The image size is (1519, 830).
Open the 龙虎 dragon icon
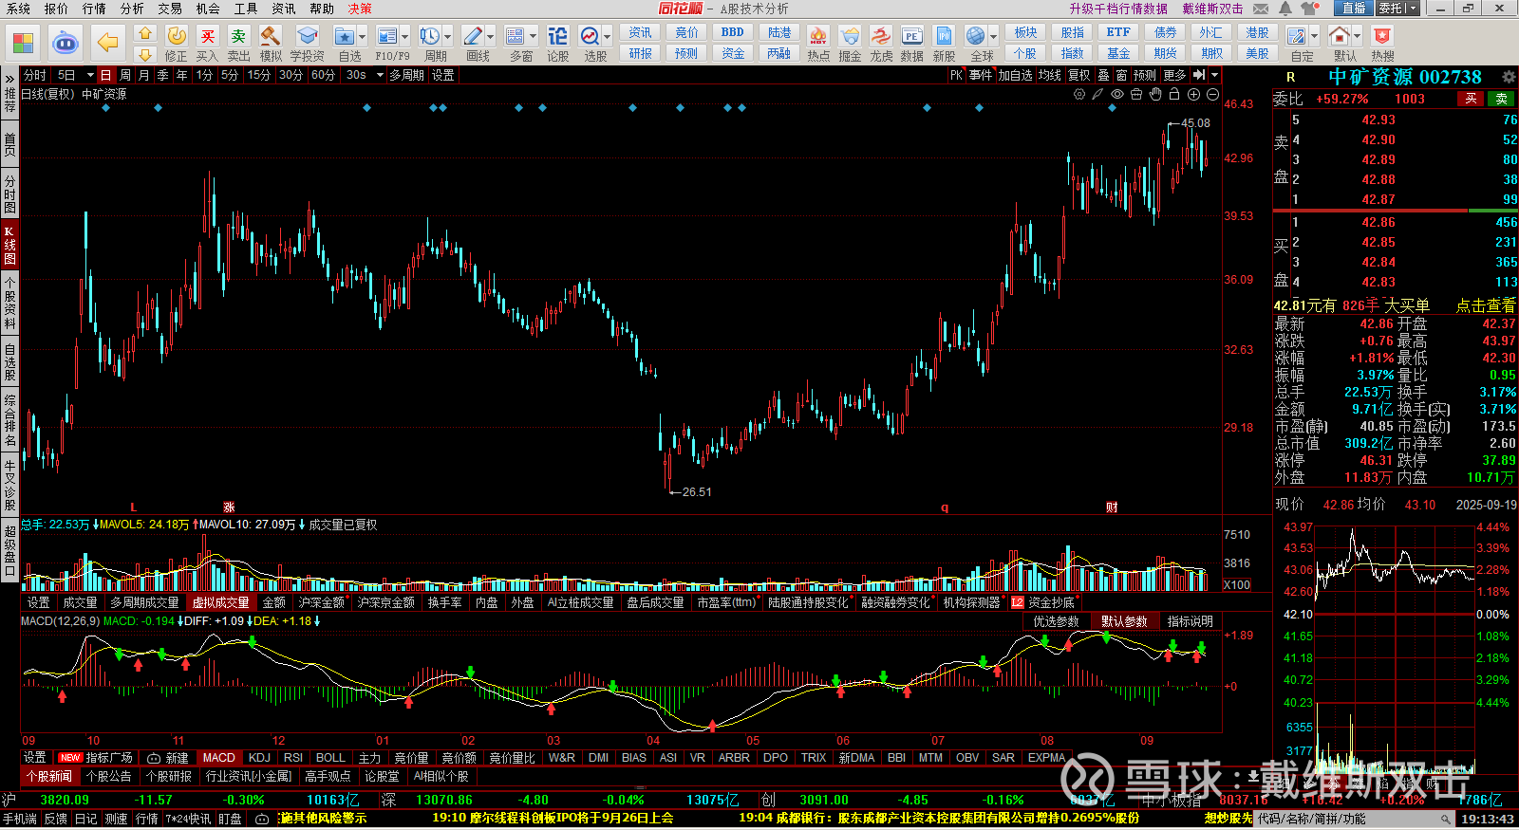click(881, 36)
